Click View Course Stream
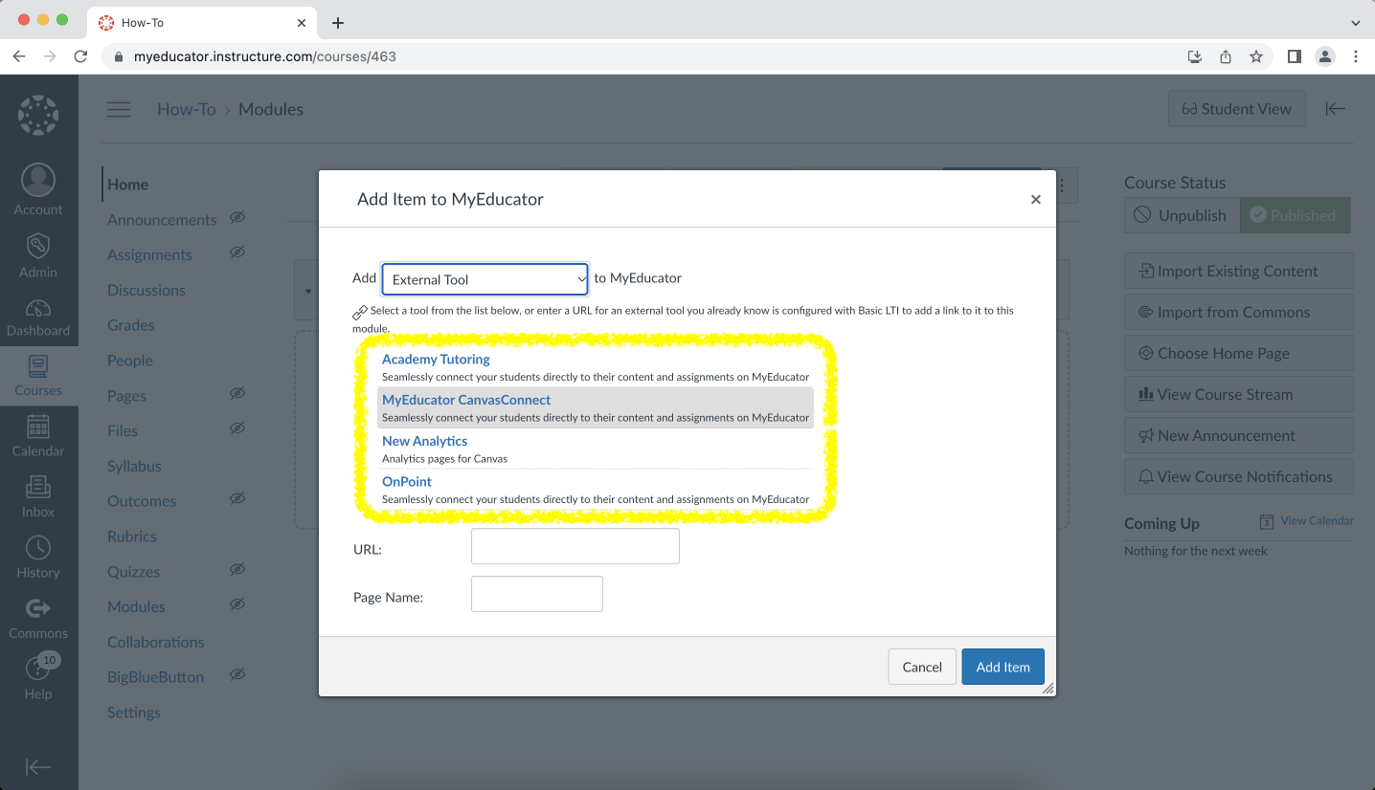 pos(1238,394)
